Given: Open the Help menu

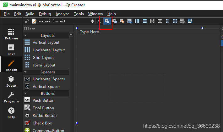Looking at the screenshot, I should 112,14.
